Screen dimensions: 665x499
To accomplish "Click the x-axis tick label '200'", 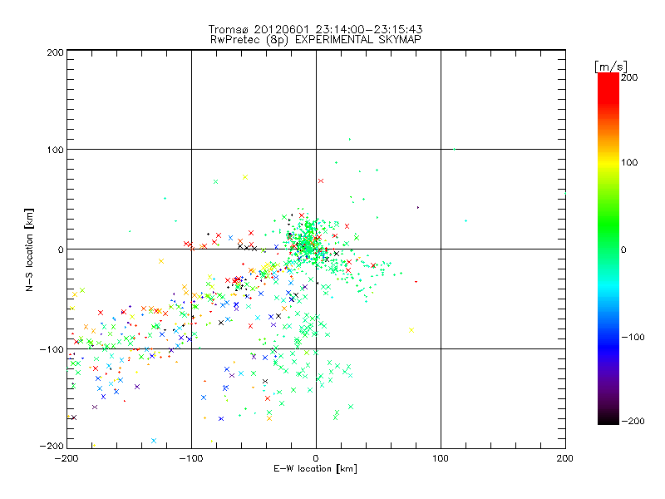I will click(565, 458).
